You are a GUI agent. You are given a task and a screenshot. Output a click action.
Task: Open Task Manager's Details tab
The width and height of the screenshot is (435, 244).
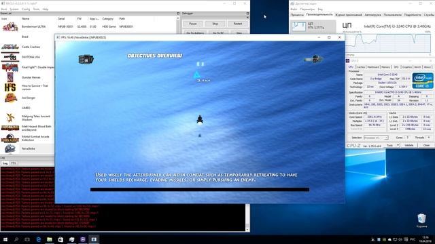coord(413,15)
